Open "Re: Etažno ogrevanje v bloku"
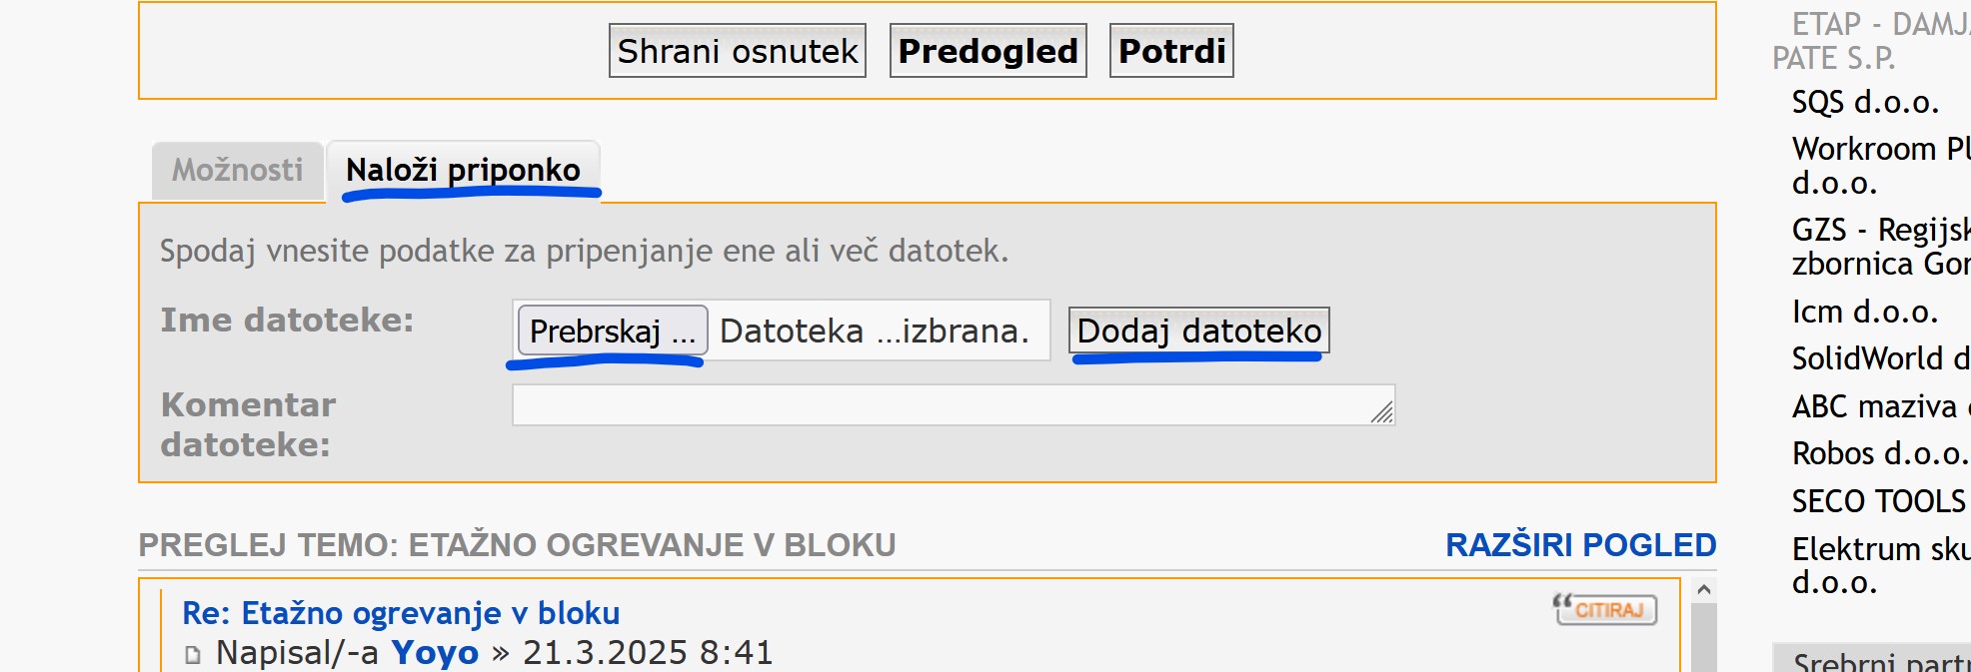The height and width of the screenshot is (672, 1971). (398, 614)
